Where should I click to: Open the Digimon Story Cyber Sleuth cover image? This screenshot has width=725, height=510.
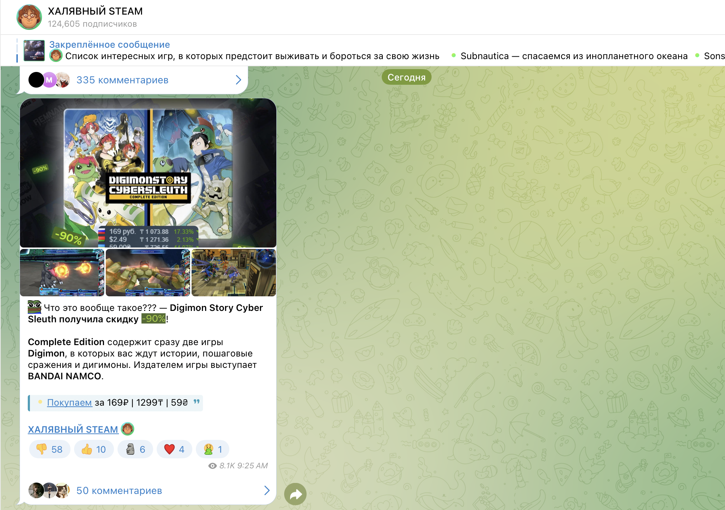coord(148,173)
